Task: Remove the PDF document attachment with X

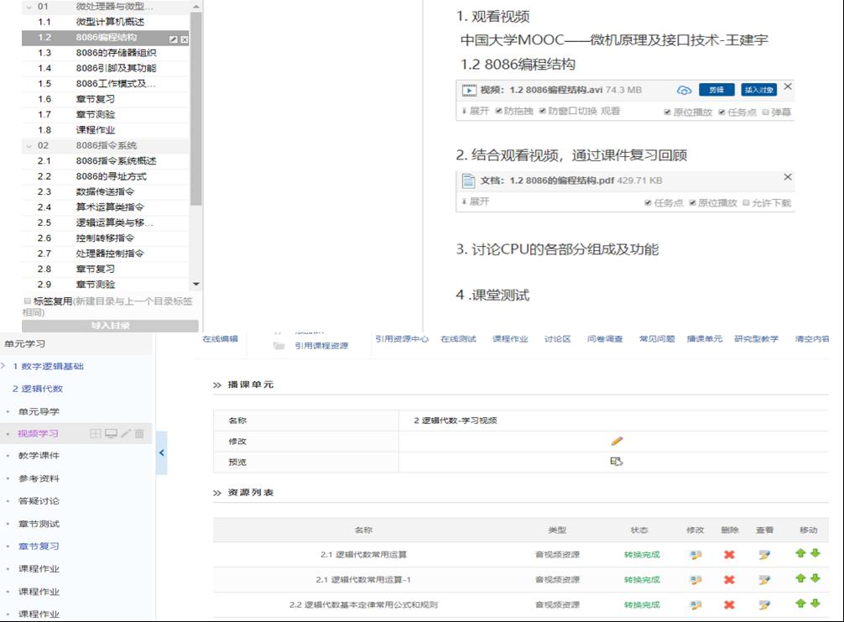Action: pos(787,177)
